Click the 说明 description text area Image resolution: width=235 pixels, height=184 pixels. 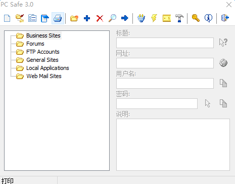tap(173, 144)
